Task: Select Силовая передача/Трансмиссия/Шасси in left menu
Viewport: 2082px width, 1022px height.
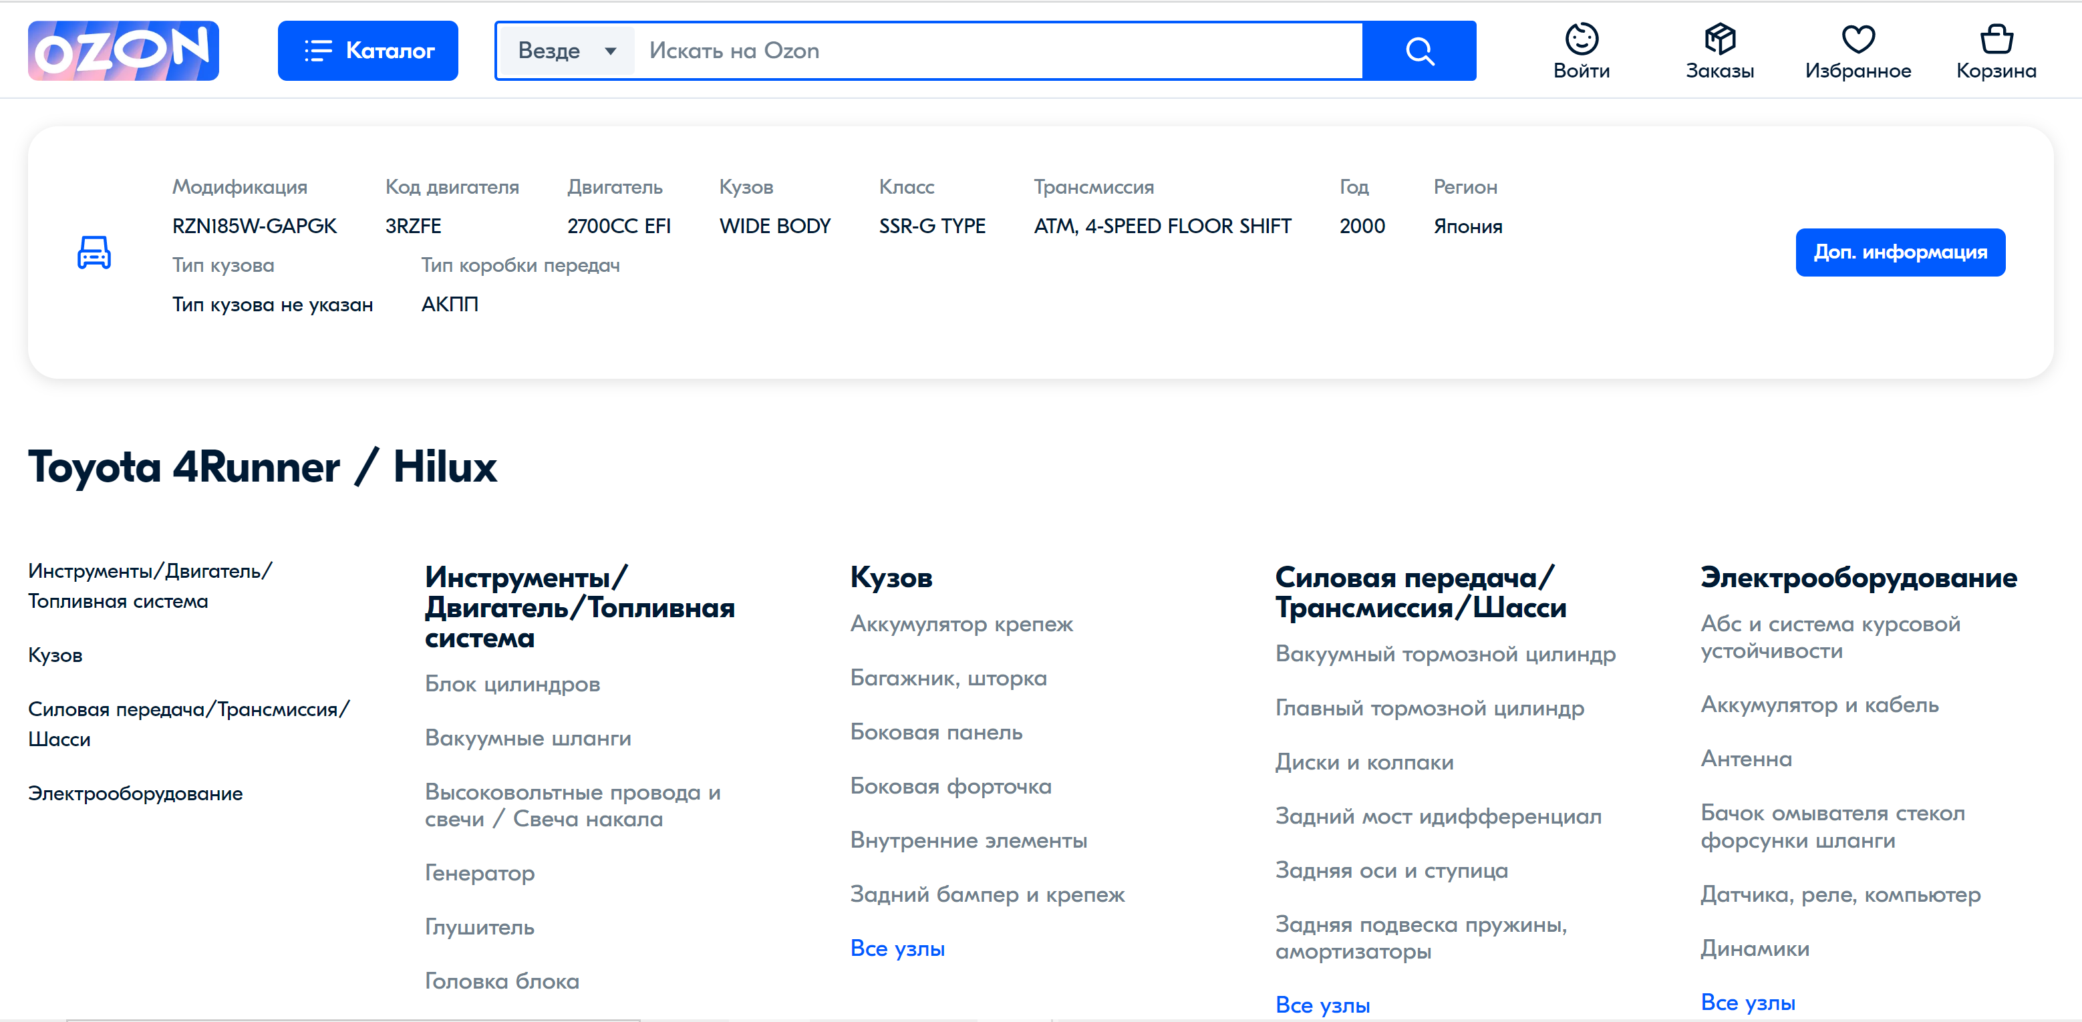Action: pyautogui.click(x=189, y=724)
